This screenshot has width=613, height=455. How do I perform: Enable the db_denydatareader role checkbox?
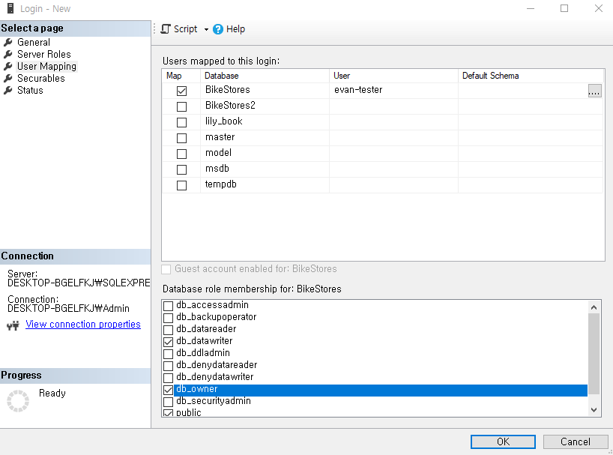pyautogui.click(x=168, y=366)
